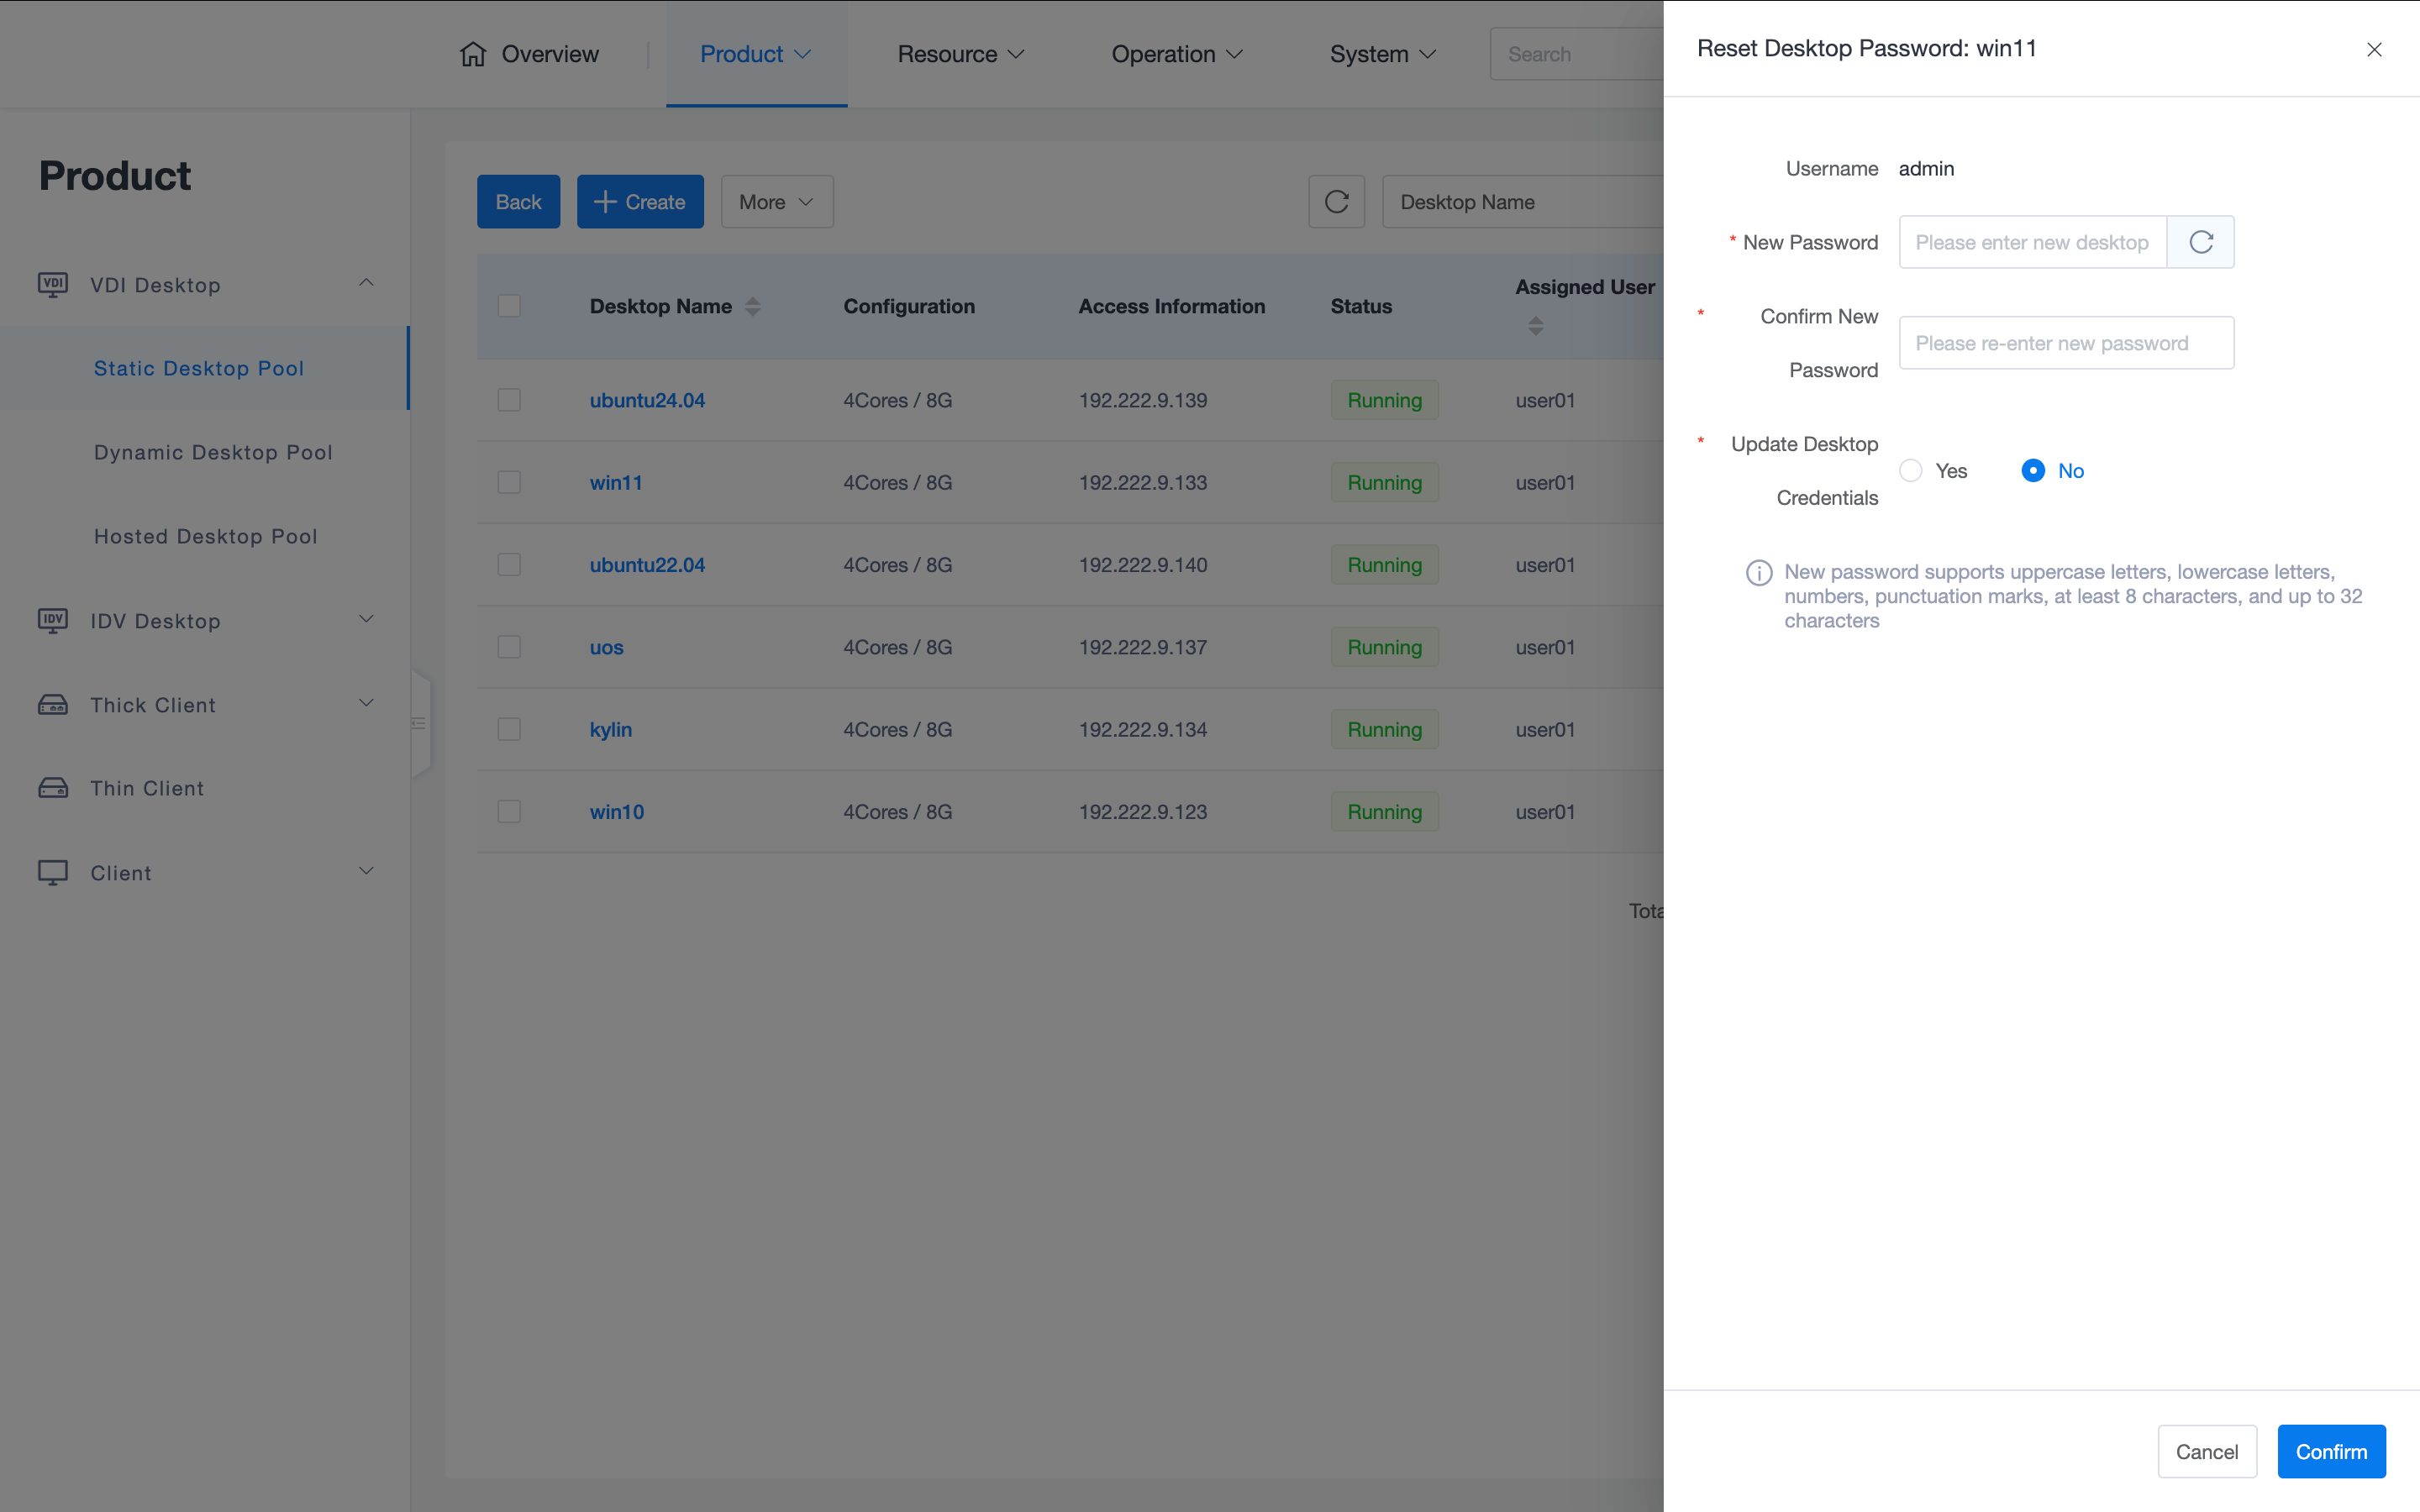Tick the checkbox for ubuntu24.04 row
Image resolution: width=2420 pixels, height=1512 pixels.
click(x=509, y=400)
